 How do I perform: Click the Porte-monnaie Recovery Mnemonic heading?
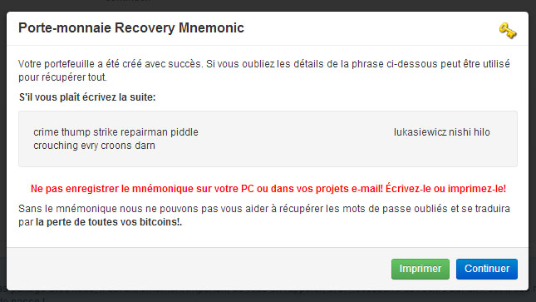click(131, 27)
